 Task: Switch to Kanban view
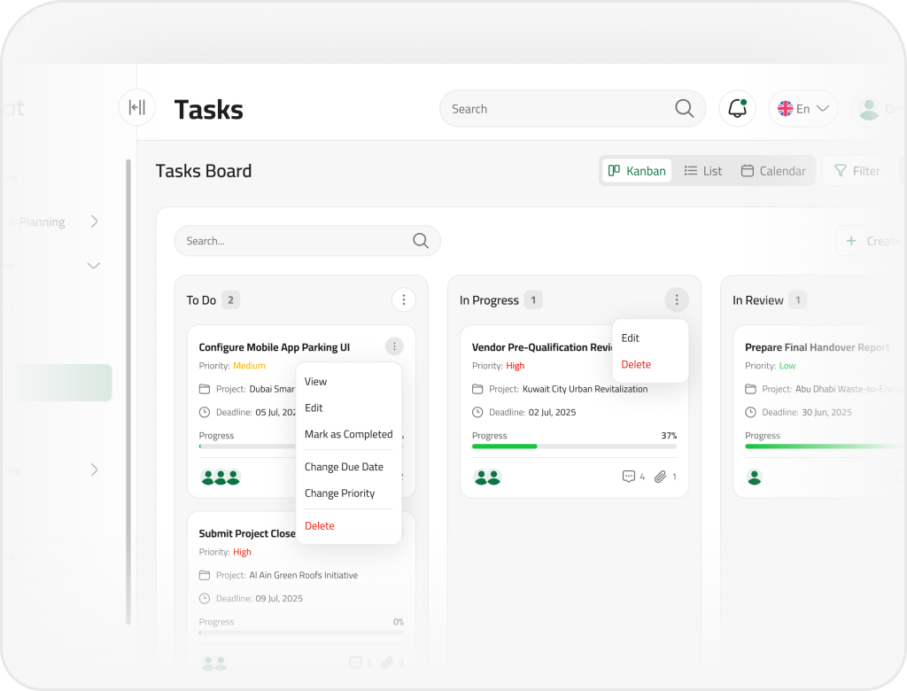[637, 171]
